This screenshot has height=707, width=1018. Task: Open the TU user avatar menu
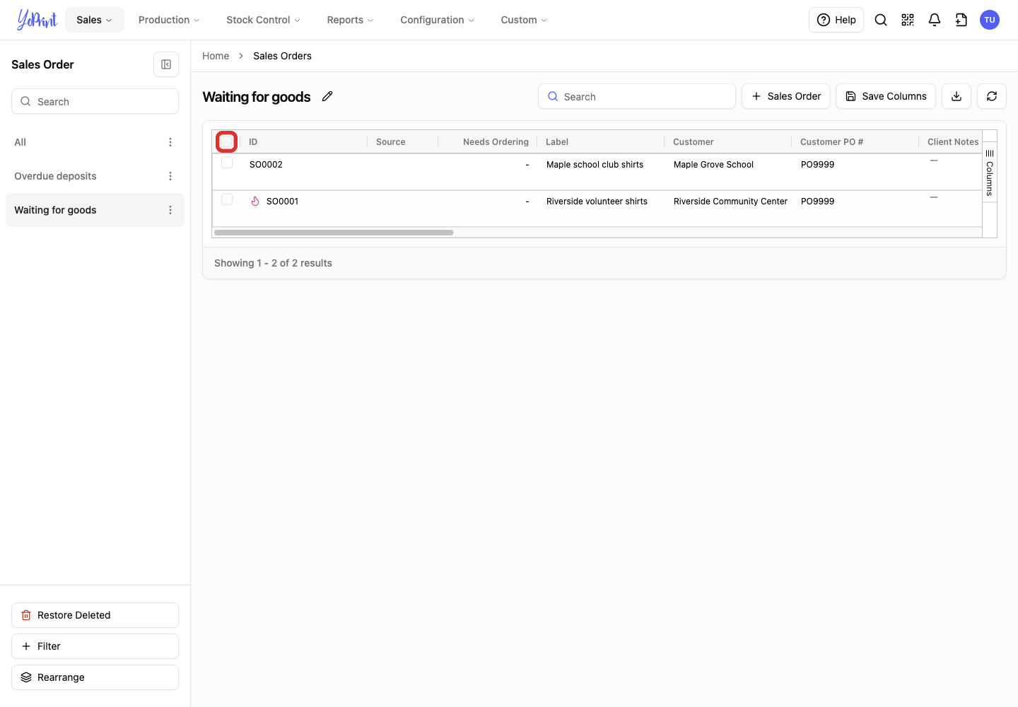coord(990,20)
